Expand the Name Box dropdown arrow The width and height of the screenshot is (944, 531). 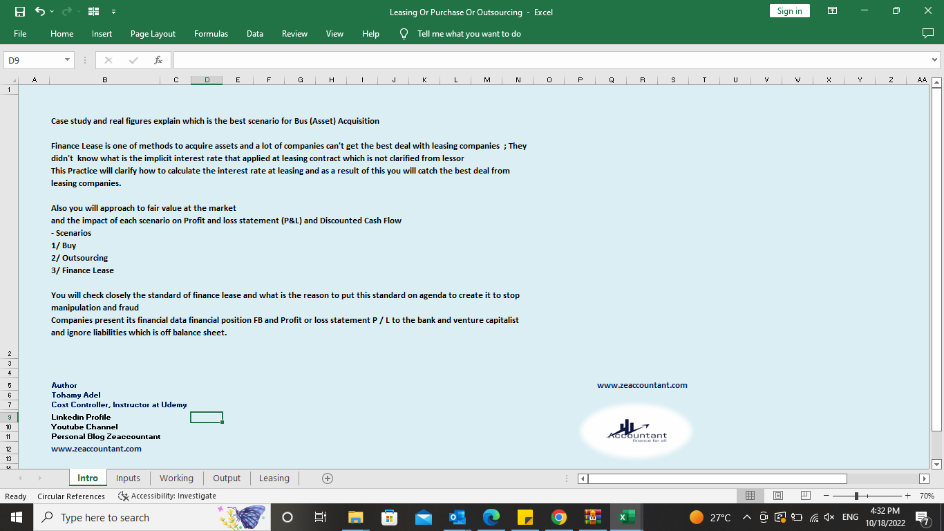[67, 60]
